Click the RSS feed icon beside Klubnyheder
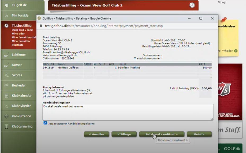Screen dimensions: 246x153 6,106
